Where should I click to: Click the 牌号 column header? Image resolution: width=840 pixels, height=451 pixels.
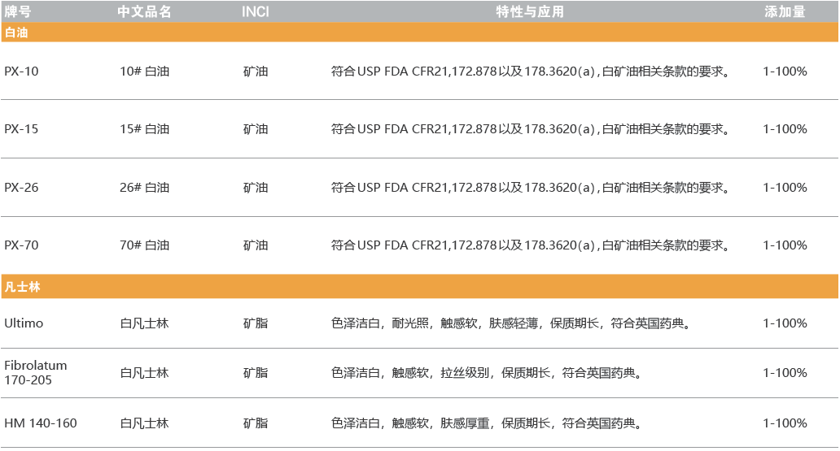coord(17,11)
